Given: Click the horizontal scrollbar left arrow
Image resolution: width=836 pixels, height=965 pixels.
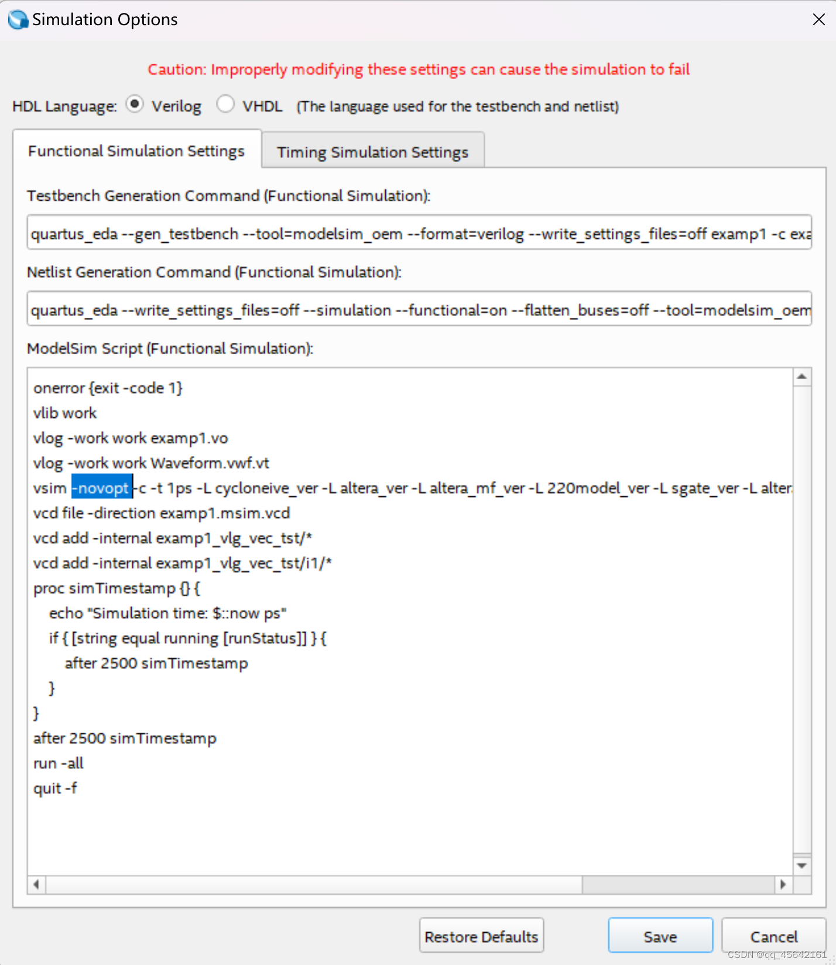Looking at the screenshot, I should [36, 884].
